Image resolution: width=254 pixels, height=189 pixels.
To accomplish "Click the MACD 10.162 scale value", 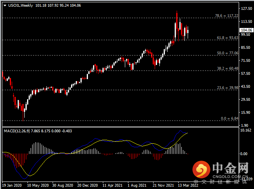I will tap(246, 130).
